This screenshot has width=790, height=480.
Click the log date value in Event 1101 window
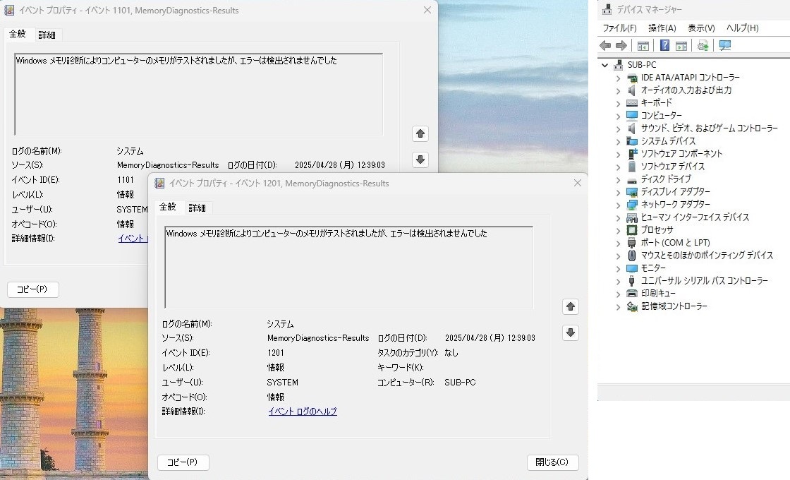340,165
